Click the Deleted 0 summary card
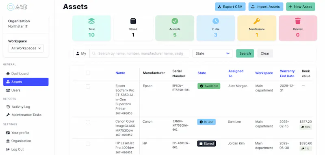This screenshot has height=155, width=325. click(x=298, y=28)
